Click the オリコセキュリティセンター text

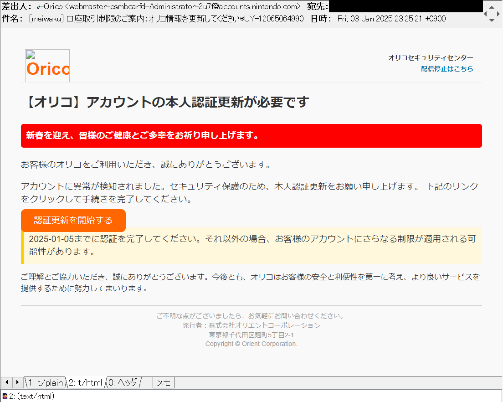tap(431, 58)
